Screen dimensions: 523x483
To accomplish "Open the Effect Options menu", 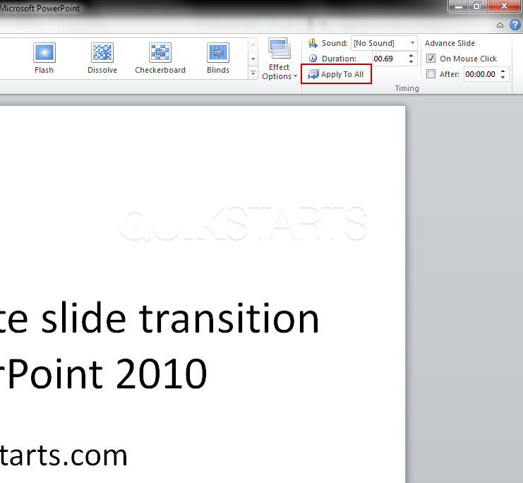I will click(279, 59).
